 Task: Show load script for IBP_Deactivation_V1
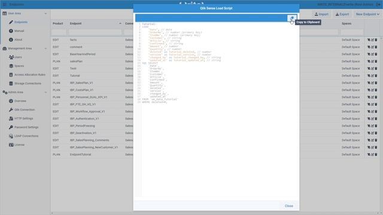369,133
